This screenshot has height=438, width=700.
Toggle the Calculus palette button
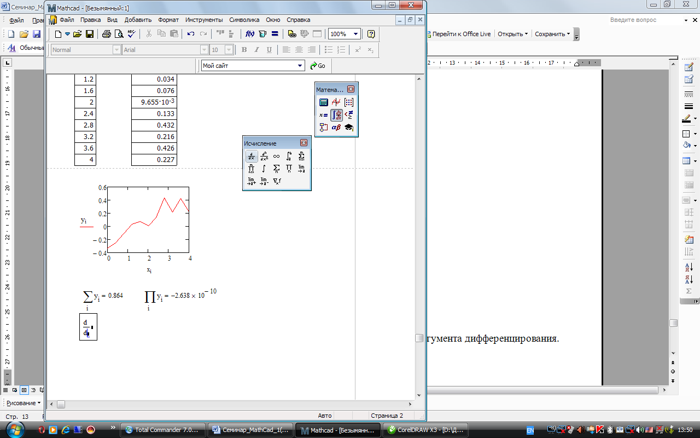[x=336, y=115]
